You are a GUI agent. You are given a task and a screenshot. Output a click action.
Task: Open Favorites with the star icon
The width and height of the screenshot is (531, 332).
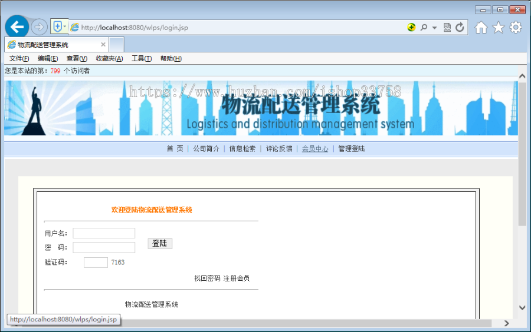click(x=498, y=27)
